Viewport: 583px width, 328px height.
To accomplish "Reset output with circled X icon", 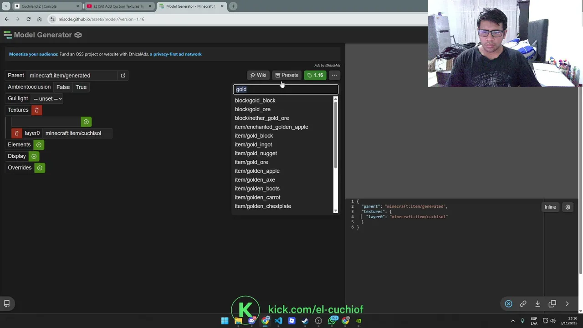I will click(x=509, y=304).
